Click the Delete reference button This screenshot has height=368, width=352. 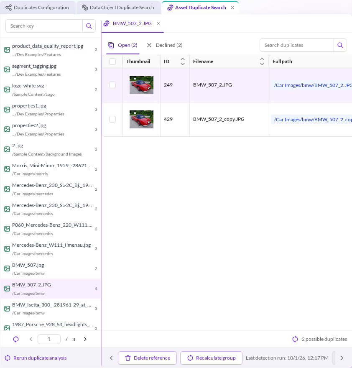coord(148,358)
